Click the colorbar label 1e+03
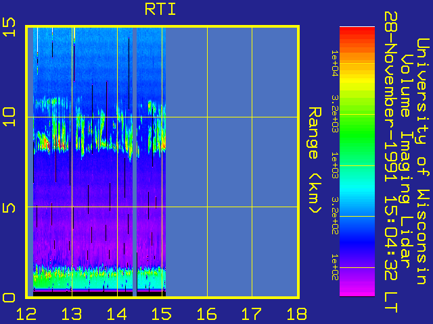Viewport: 433px width, 324px height. pyautogui.click(x=335, y=165)
